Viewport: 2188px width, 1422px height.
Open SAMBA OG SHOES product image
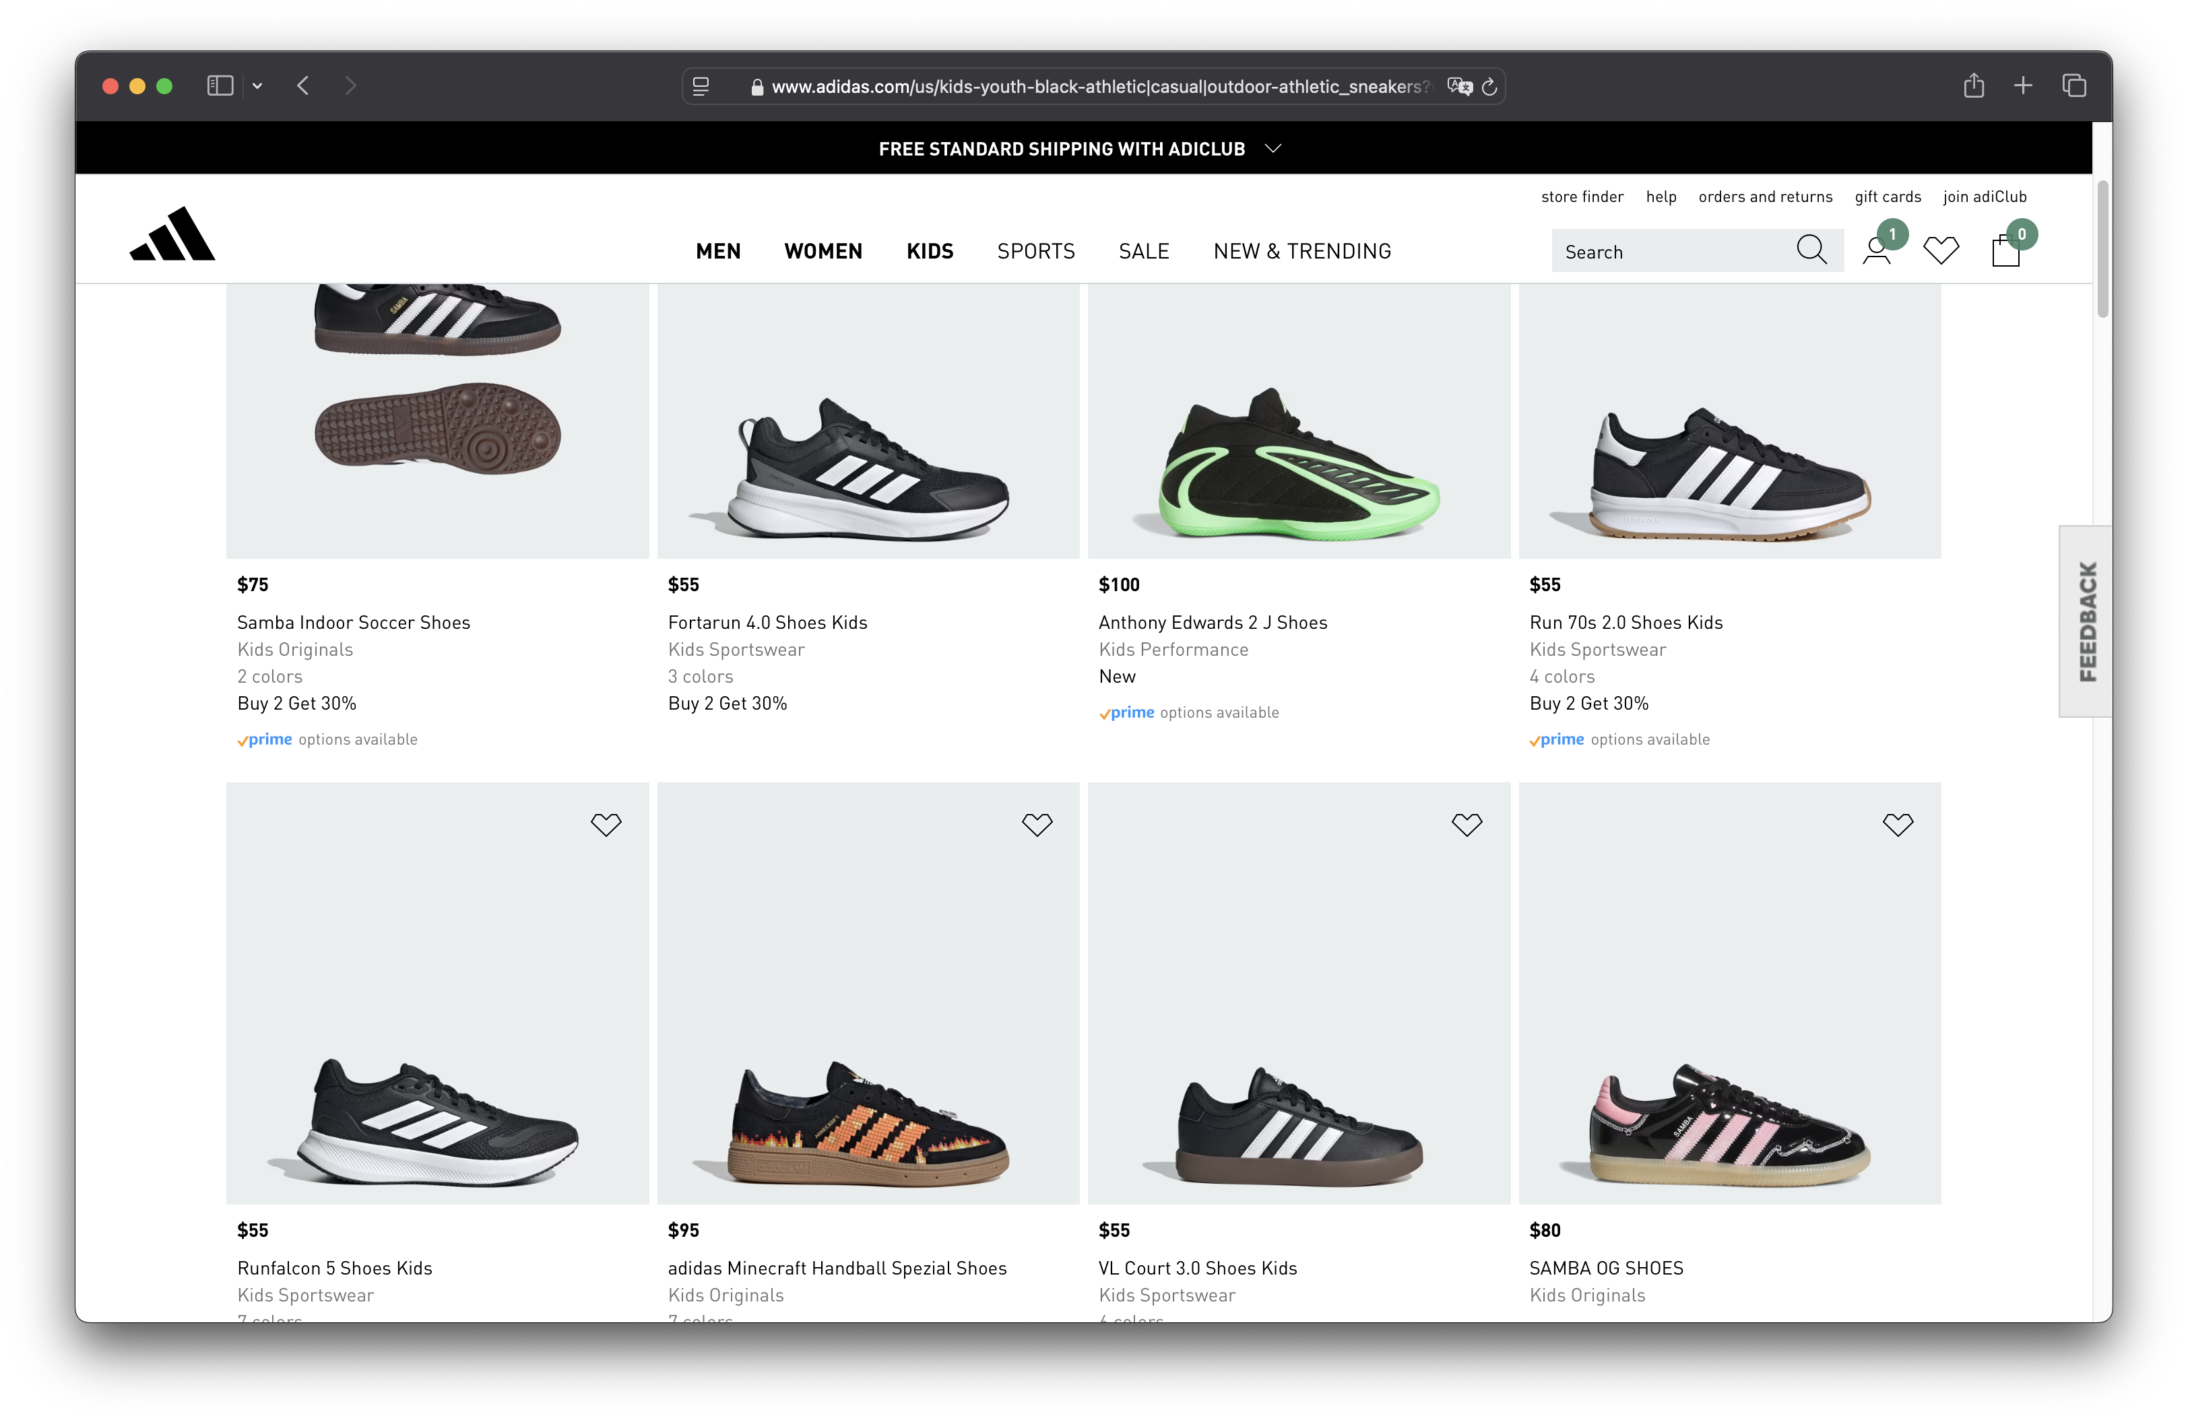[1729, 993]
